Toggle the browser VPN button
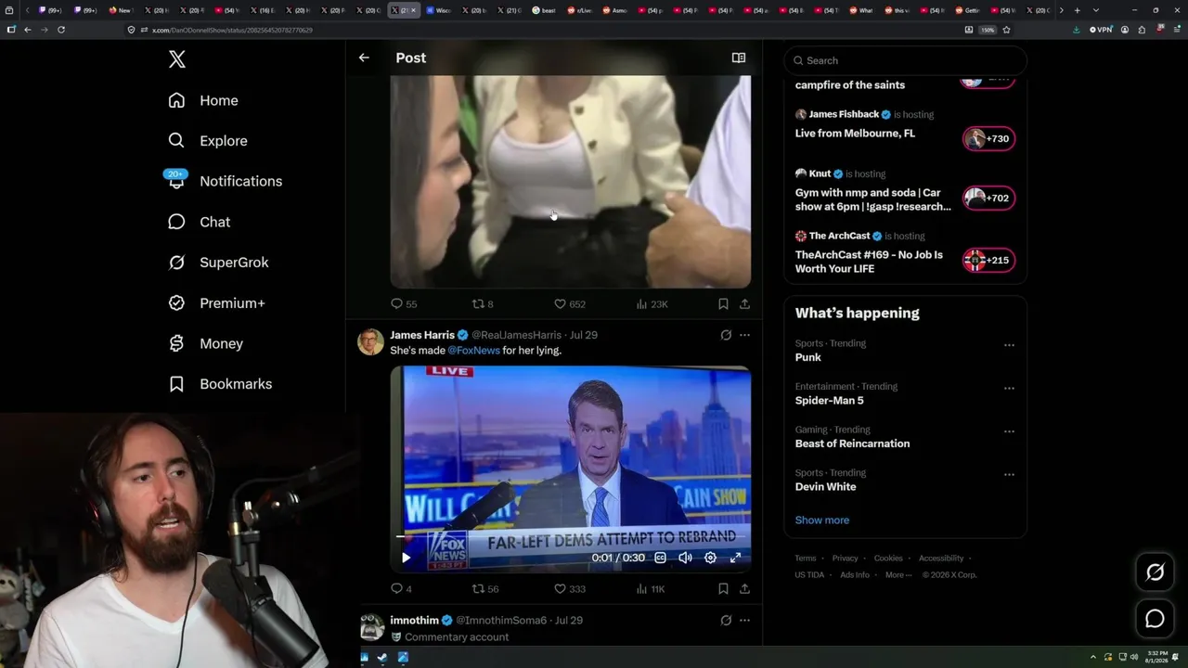The height and width of the screenshot is (668, 1188). (1101, 30)
